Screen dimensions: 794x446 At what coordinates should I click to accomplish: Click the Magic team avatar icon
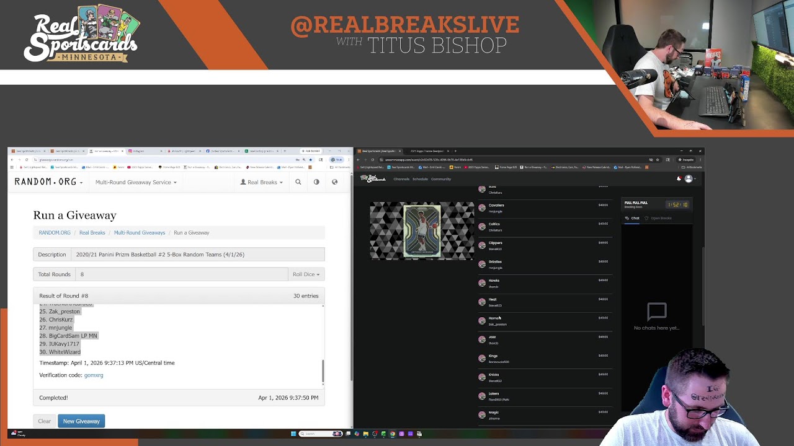(x=482, y=414)
